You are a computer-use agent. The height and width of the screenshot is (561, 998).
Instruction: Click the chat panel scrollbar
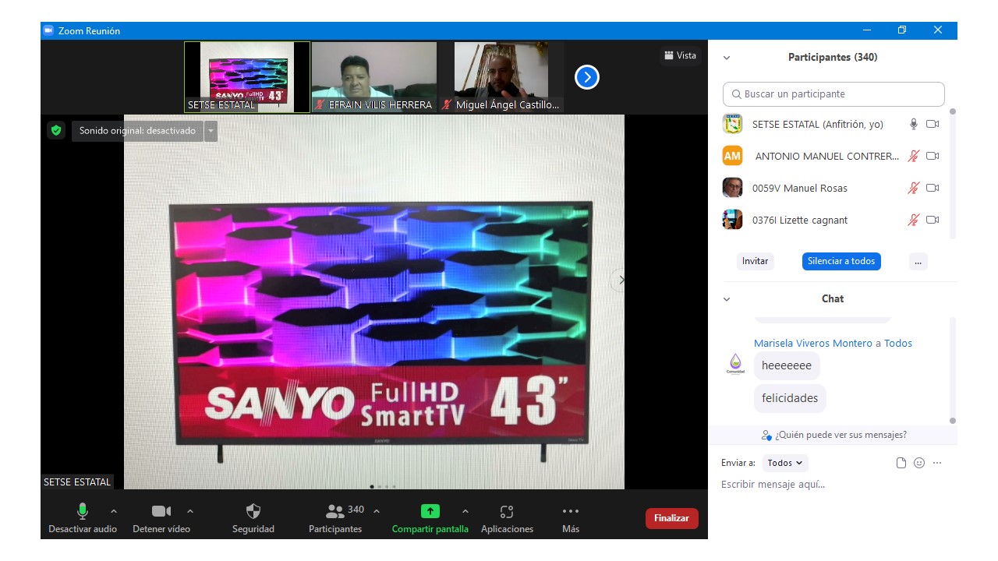coord(952,370)
